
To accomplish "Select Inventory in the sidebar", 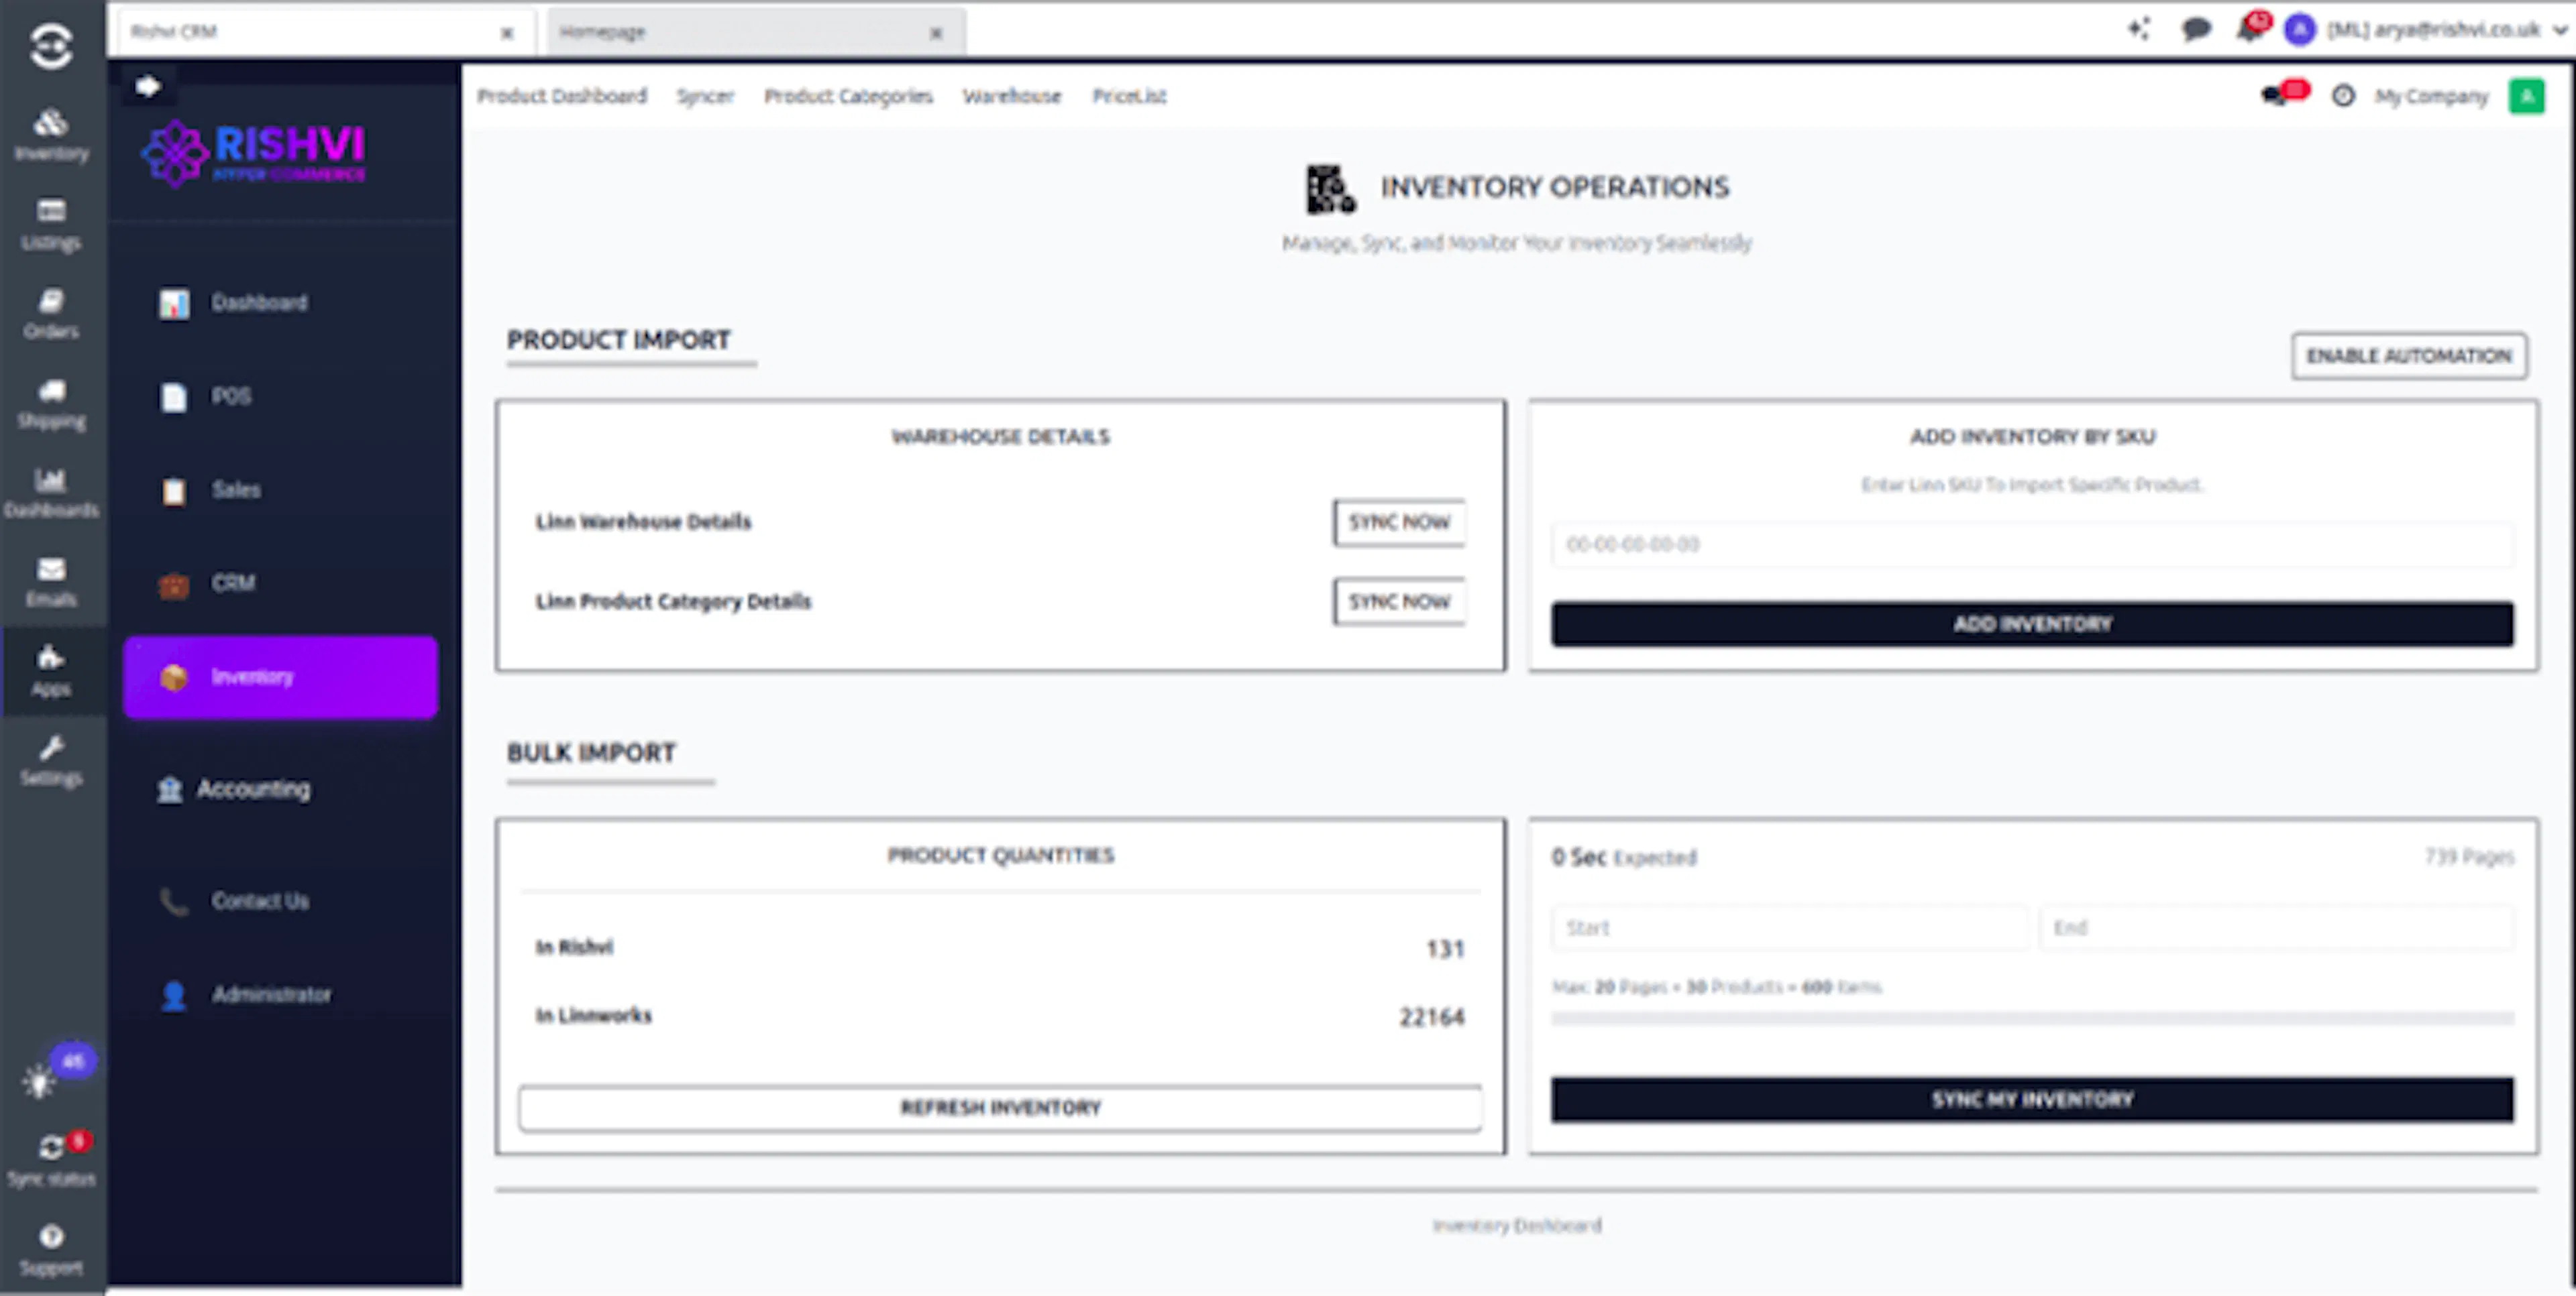I will pos(280,676).
